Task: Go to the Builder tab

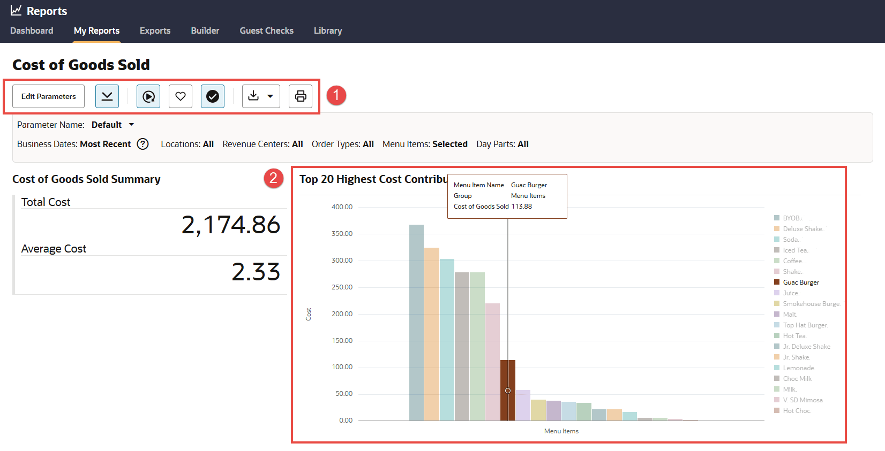Action: pos(205,31)
